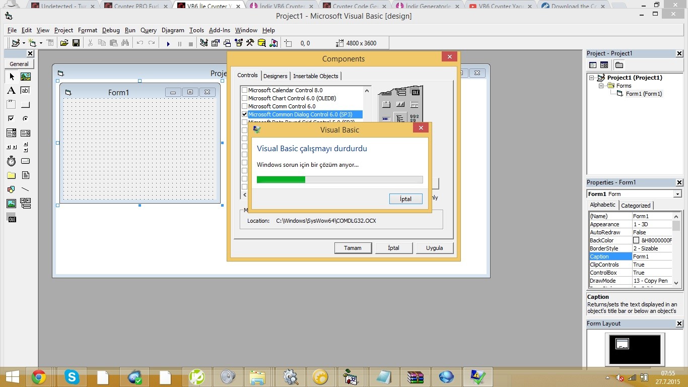The height and width of the screenshot is (387, 688).
Task: Open the Project menu
Action: pyautogui.click(x=63, y=30)
